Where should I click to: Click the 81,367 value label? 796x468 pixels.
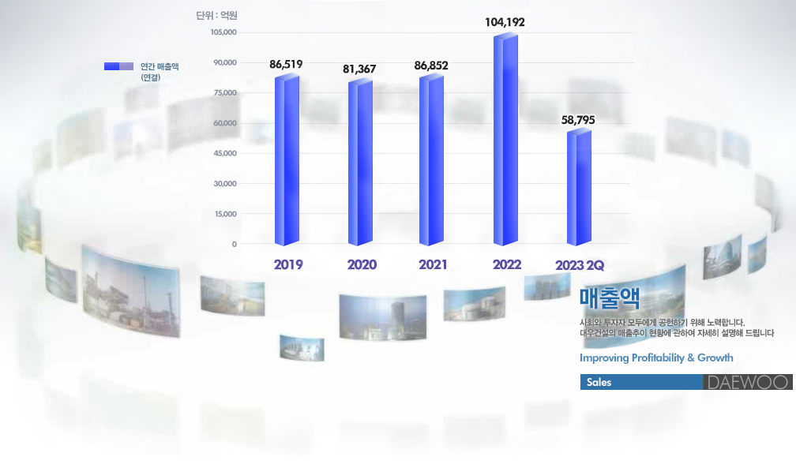pyautogui.click(x=359, y=69)
